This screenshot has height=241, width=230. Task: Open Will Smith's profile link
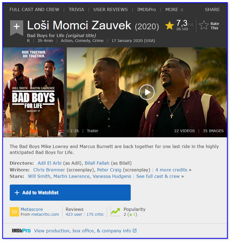pos(39,176)
